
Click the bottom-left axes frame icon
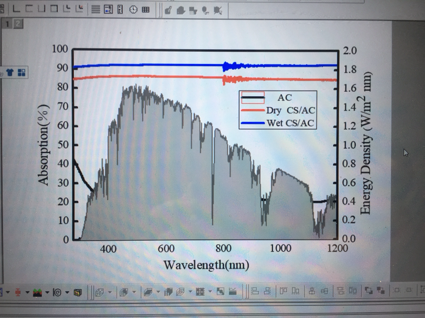[16, 9]
